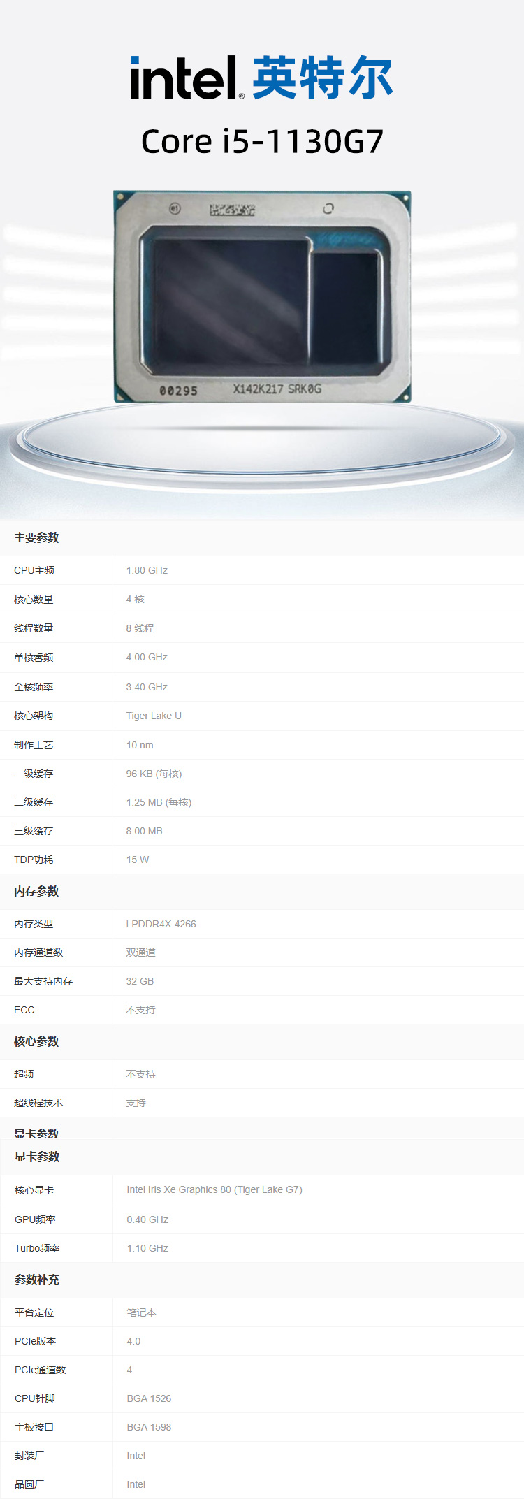Click the ECC label
Screen dimensions: 524x1499
click(24, 1010)
